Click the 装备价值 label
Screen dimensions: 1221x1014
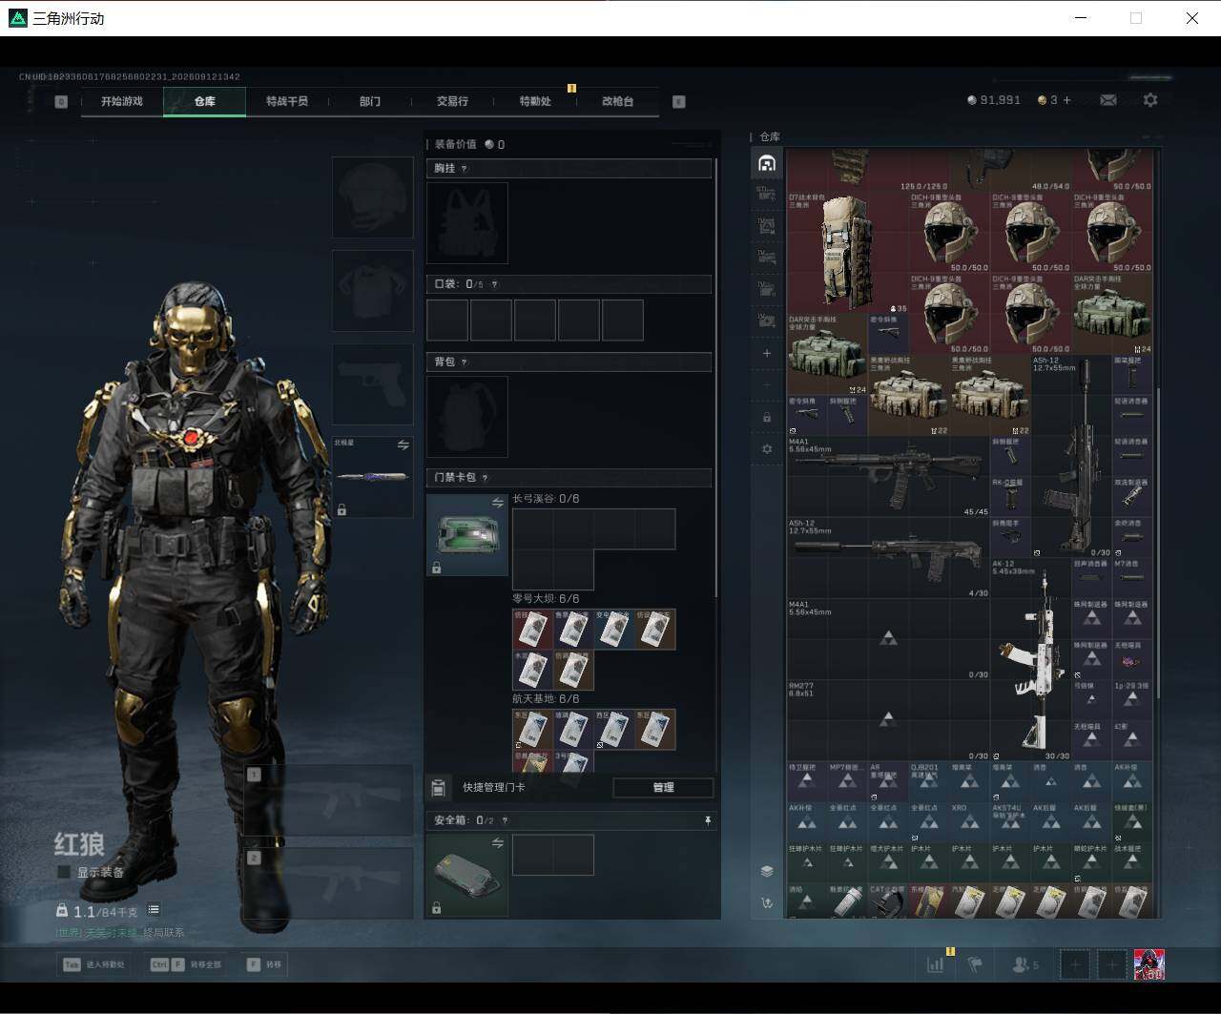pyautogui.click(x=456, y=145)
